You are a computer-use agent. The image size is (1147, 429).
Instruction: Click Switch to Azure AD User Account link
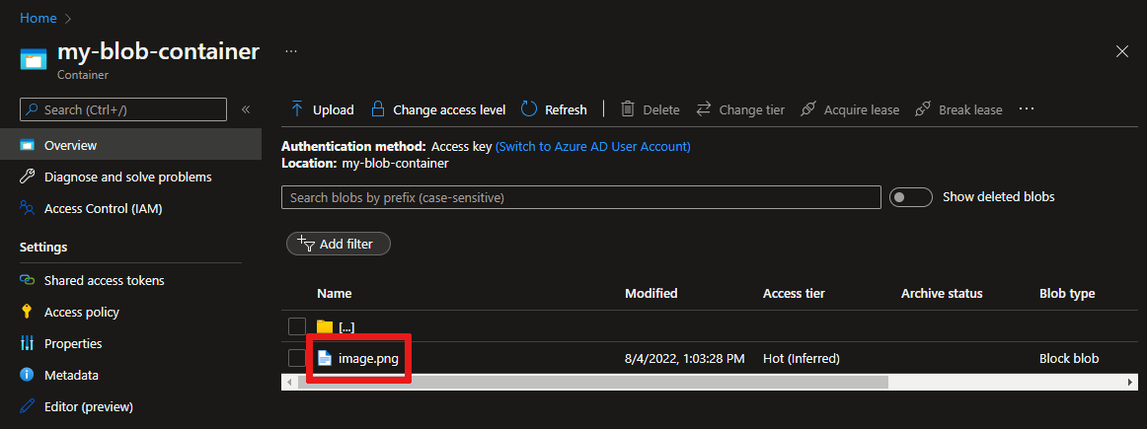coord(592,146)
